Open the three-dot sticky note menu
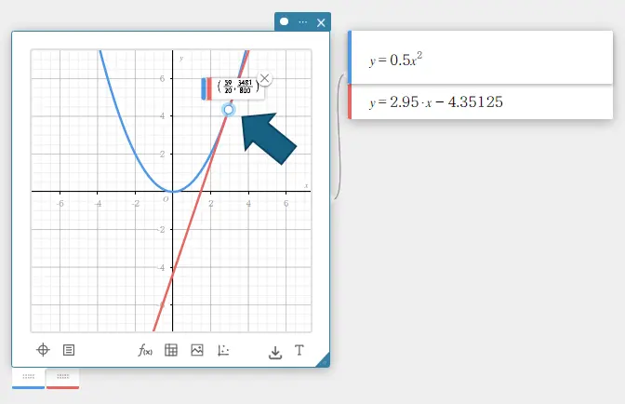 tap(302, 21)
